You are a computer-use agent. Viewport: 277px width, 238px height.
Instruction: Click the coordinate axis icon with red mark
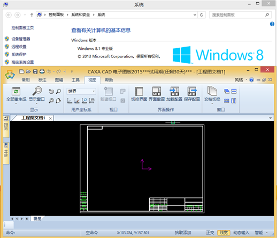point(77,101)
